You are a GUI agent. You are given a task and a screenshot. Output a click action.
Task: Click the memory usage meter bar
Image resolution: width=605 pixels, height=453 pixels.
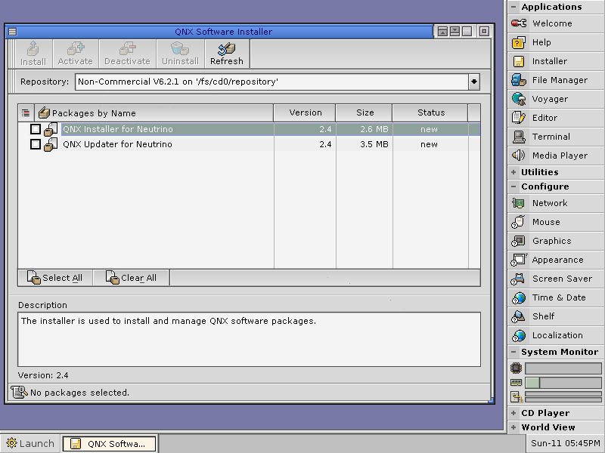click(x=563, y=383)
